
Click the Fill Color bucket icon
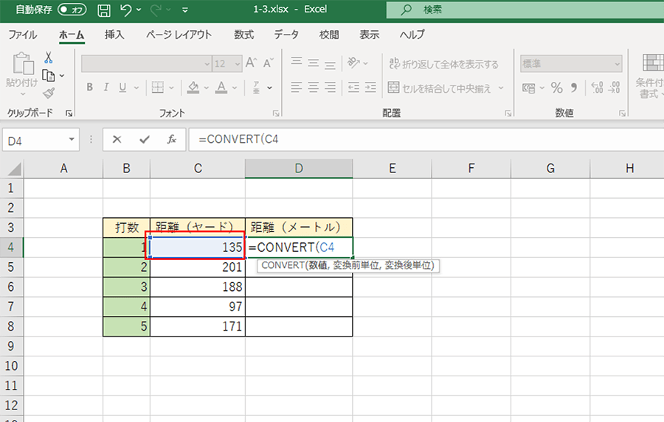193,87
